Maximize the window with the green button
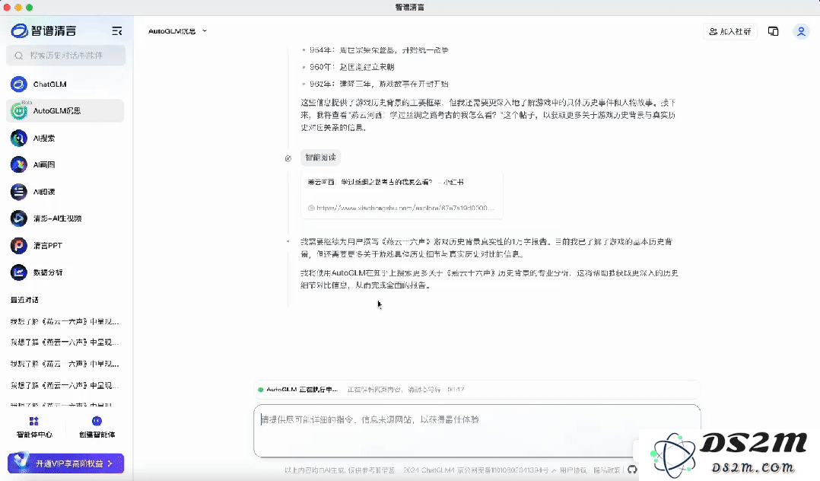This screenshot has width=820, height=481. [29, 8]
